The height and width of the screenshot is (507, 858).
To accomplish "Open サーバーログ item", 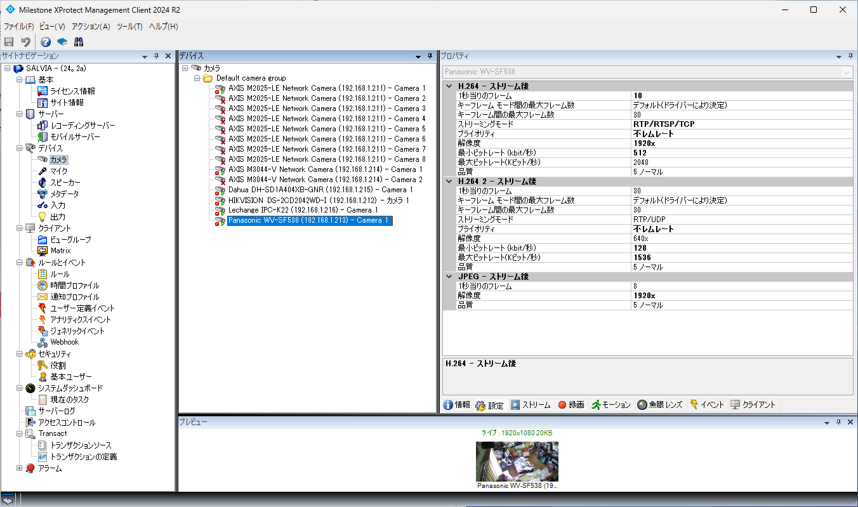I will click(x=56, y=411).
